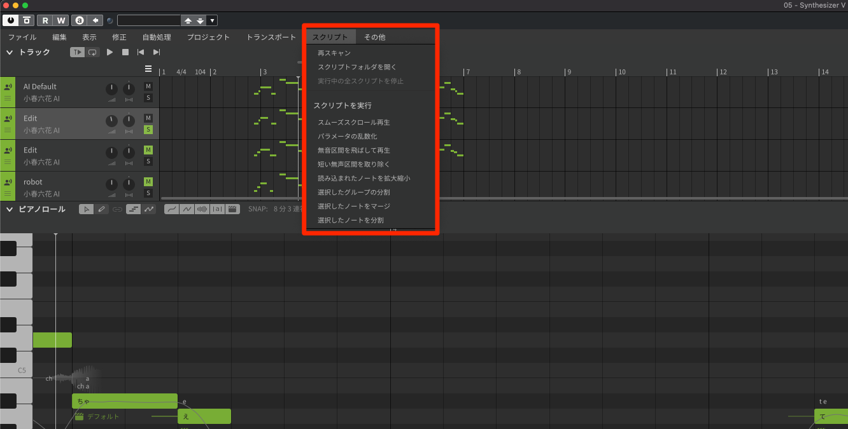Image resolution: width=848 pixels, height=429 pixels.
Task: Click the left arrow icon in top toolbar
Action: click(95, 20)
